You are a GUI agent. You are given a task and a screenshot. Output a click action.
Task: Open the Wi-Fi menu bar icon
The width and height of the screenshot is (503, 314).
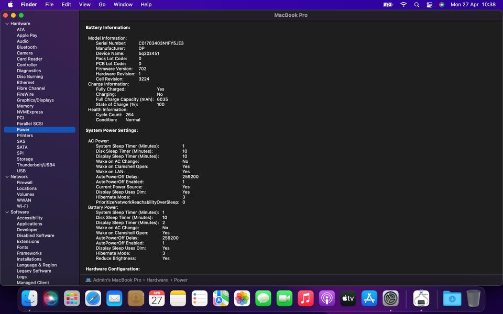[403, 5]
